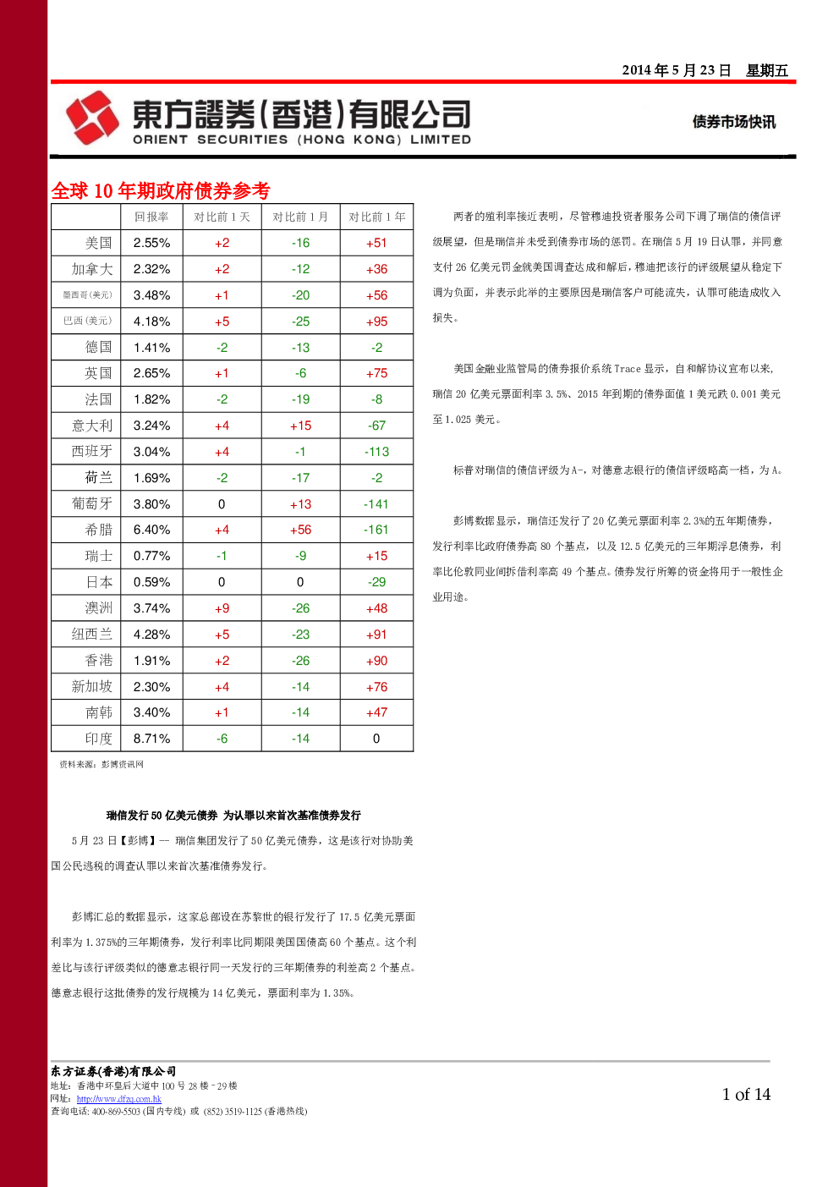The width and height of the screenshot is (839, 1187).
Task: Select the 对比前1年 column header
Action: [376, 217]
